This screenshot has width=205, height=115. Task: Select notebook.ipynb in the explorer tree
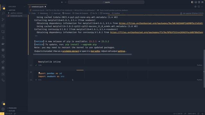coord(16,16)
